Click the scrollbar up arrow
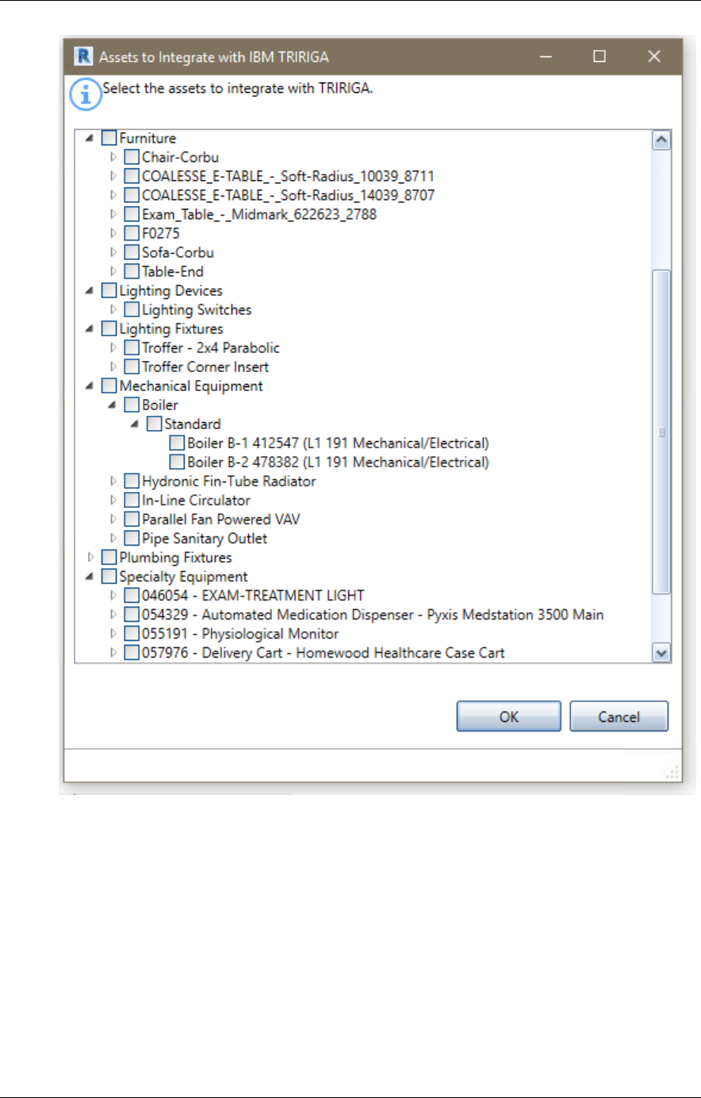 click(661, 140)
